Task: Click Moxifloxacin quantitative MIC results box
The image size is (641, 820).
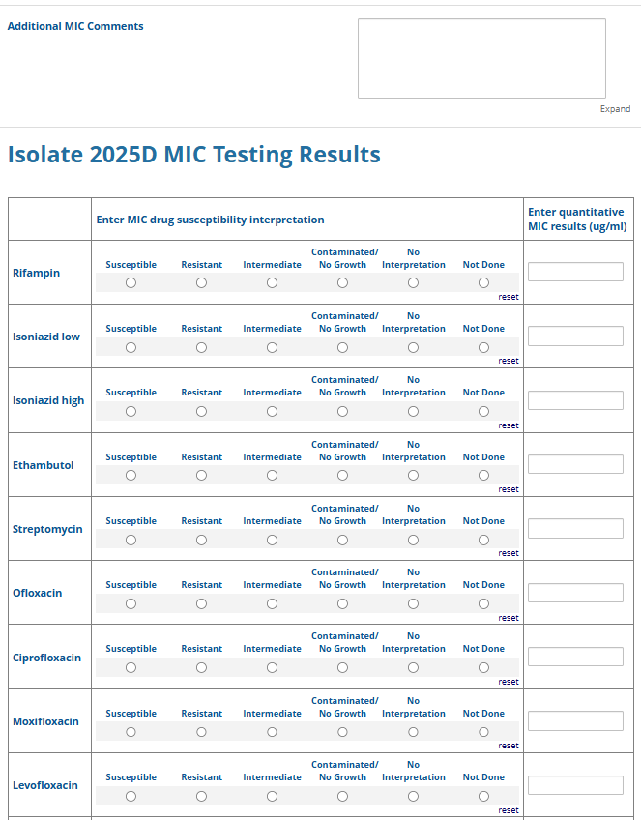Action: tap(575, 720)
